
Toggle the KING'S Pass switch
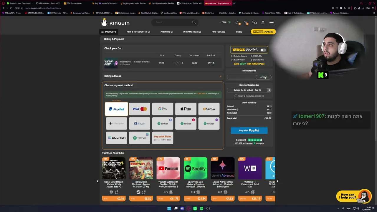(263, 50)
